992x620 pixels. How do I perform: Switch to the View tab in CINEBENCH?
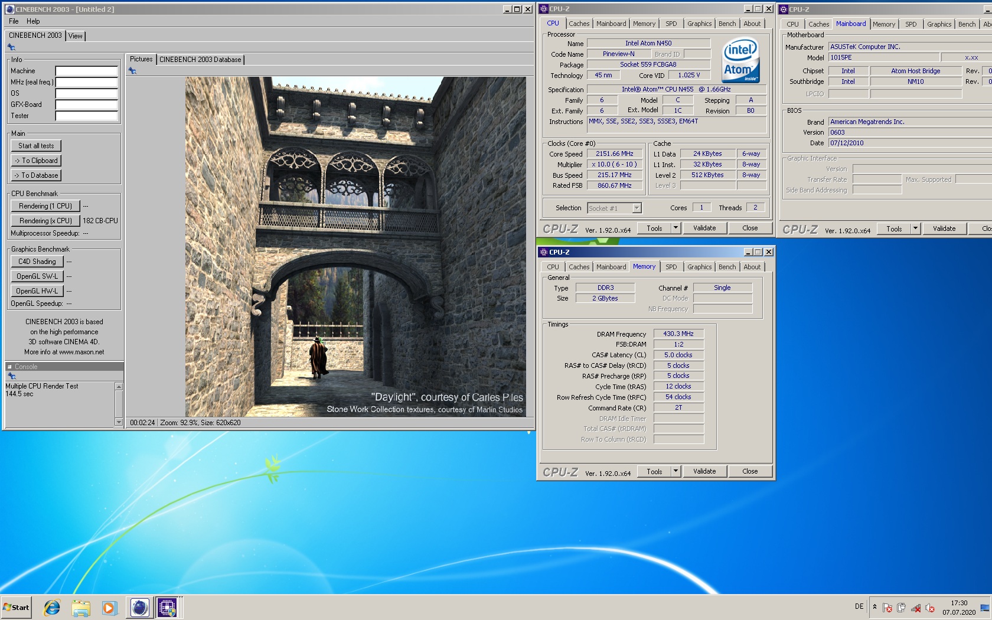tap(76, 36)
